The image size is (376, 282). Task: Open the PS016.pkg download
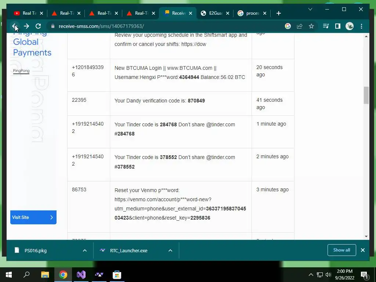point(36,250)
